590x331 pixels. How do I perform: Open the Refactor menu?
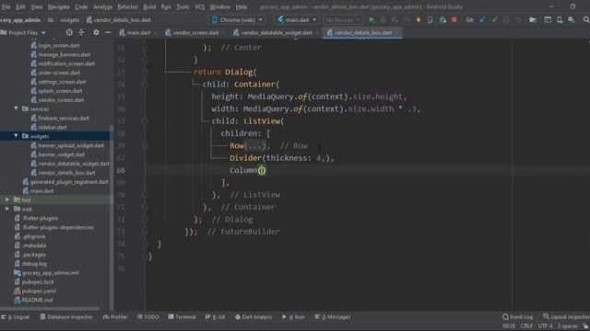tap(127, 6)
